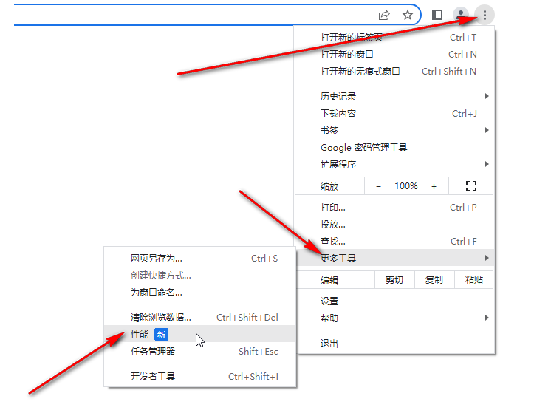534x413 pixels.
Task: Select 查找... find option
Action: click(394, 242)
